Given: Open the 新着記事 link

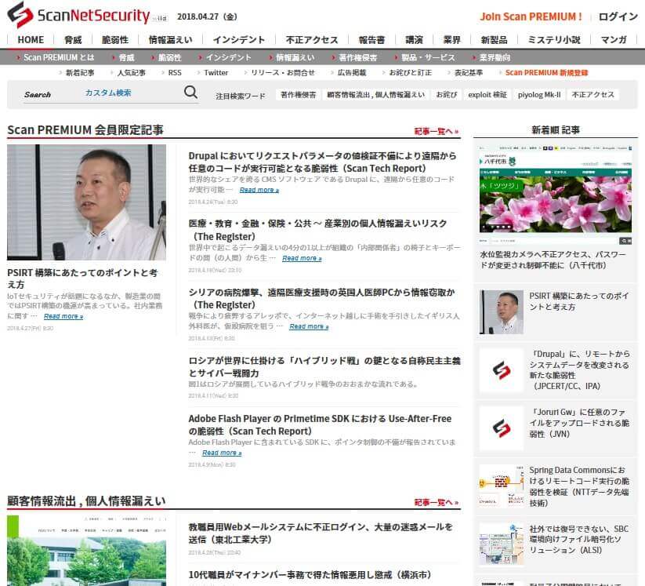Looking at the screenshot, I should [80, 72].
